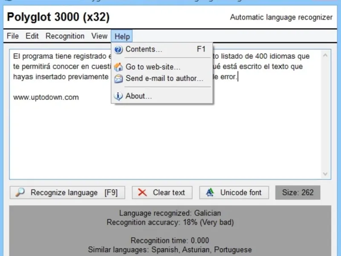
Task: Click the Recognition time: 0.000 line
Action: pos(170,240)
